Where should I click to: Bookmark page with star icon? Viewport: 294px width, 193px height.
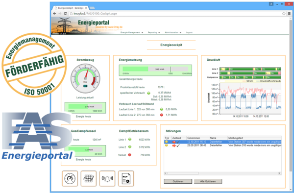[284, 14]
